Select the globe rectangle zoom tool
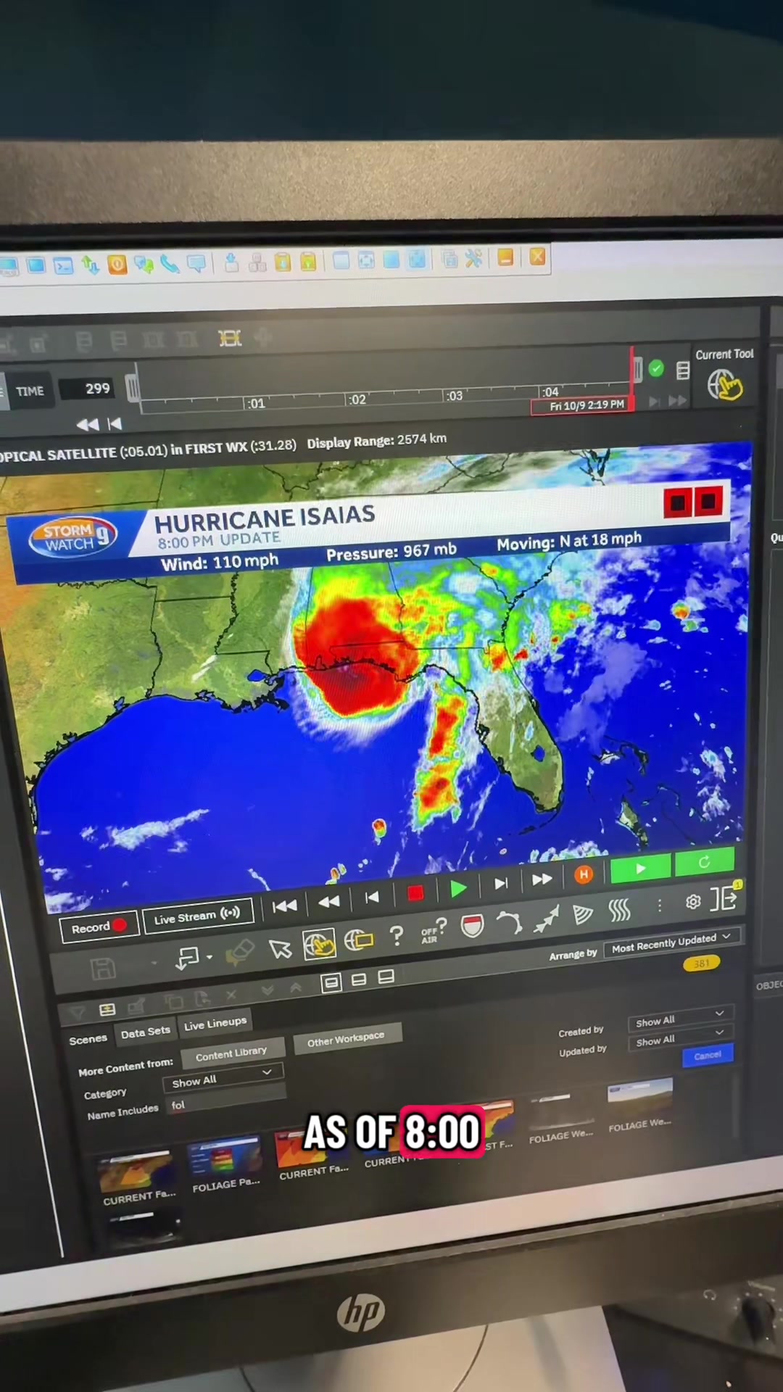Screen dimensions: 783x1392 (359, 940)
